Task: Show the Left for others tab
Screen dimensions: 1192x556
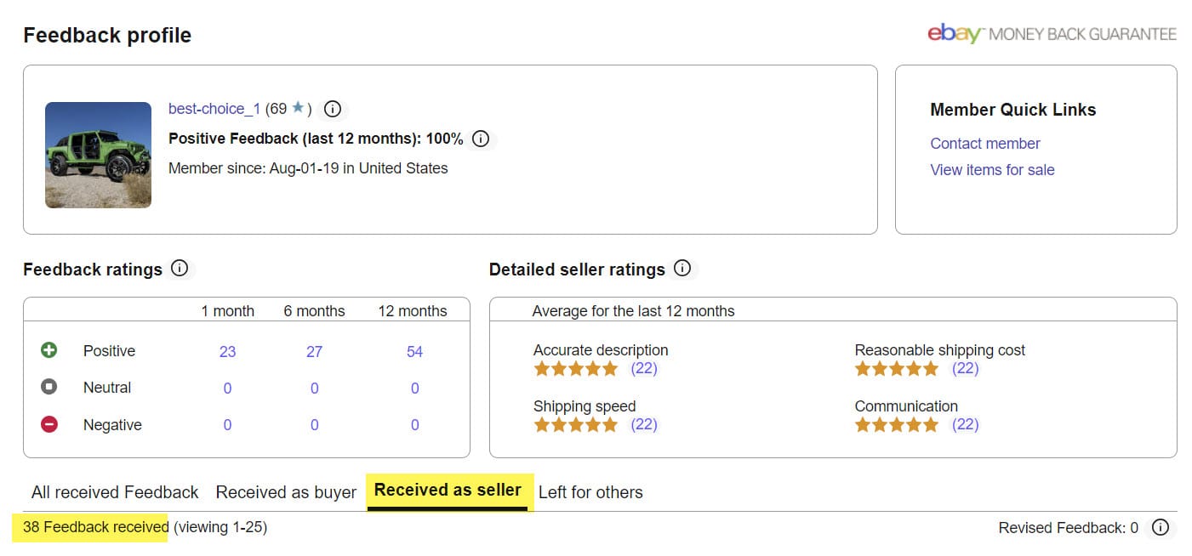Action: tap(590, 492)
